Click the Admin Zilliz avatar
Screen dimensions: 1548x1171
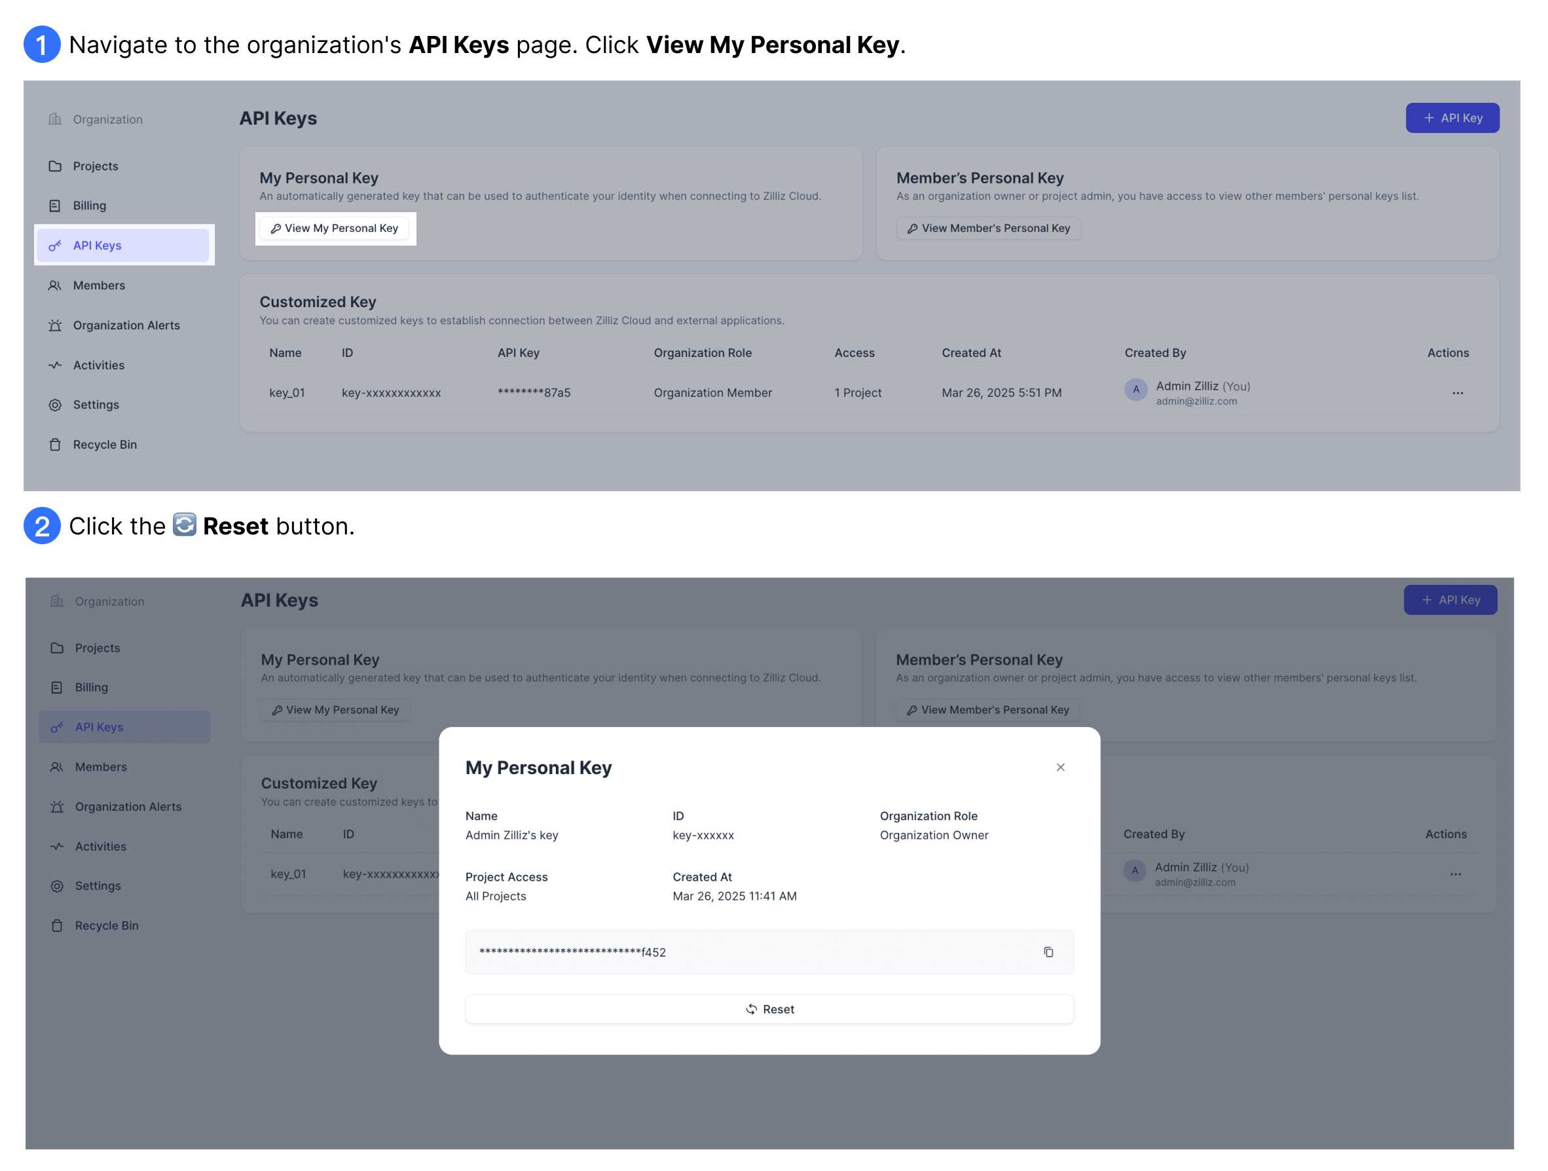pyautogui.click(x=1135, y=390)
